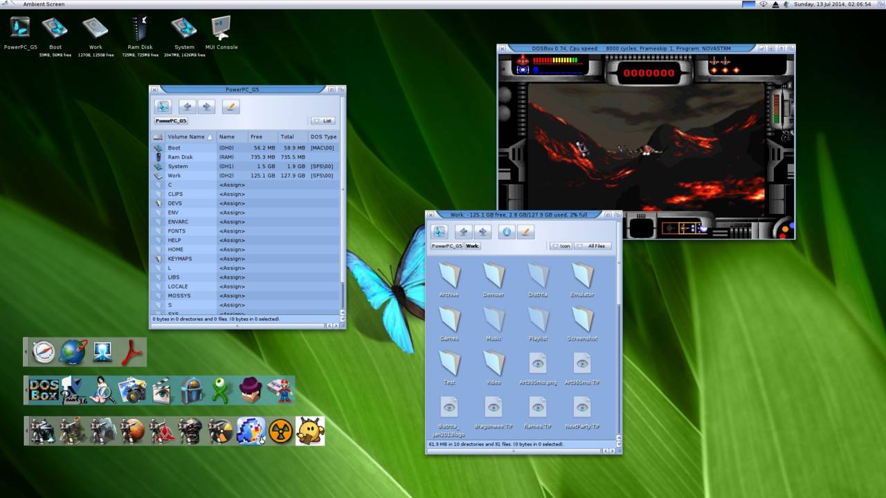Viewport: 886px width, 498px height.
Task: Open the Music folder in Work window
Action: (494, 324)
